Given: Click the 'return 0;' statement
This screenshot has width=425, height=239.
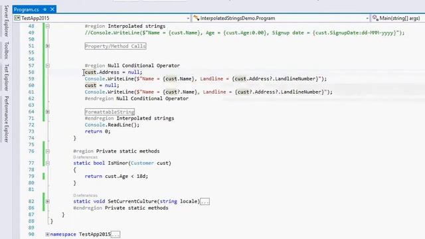Looking at the screenshot, I should click(x=98, y=131).
